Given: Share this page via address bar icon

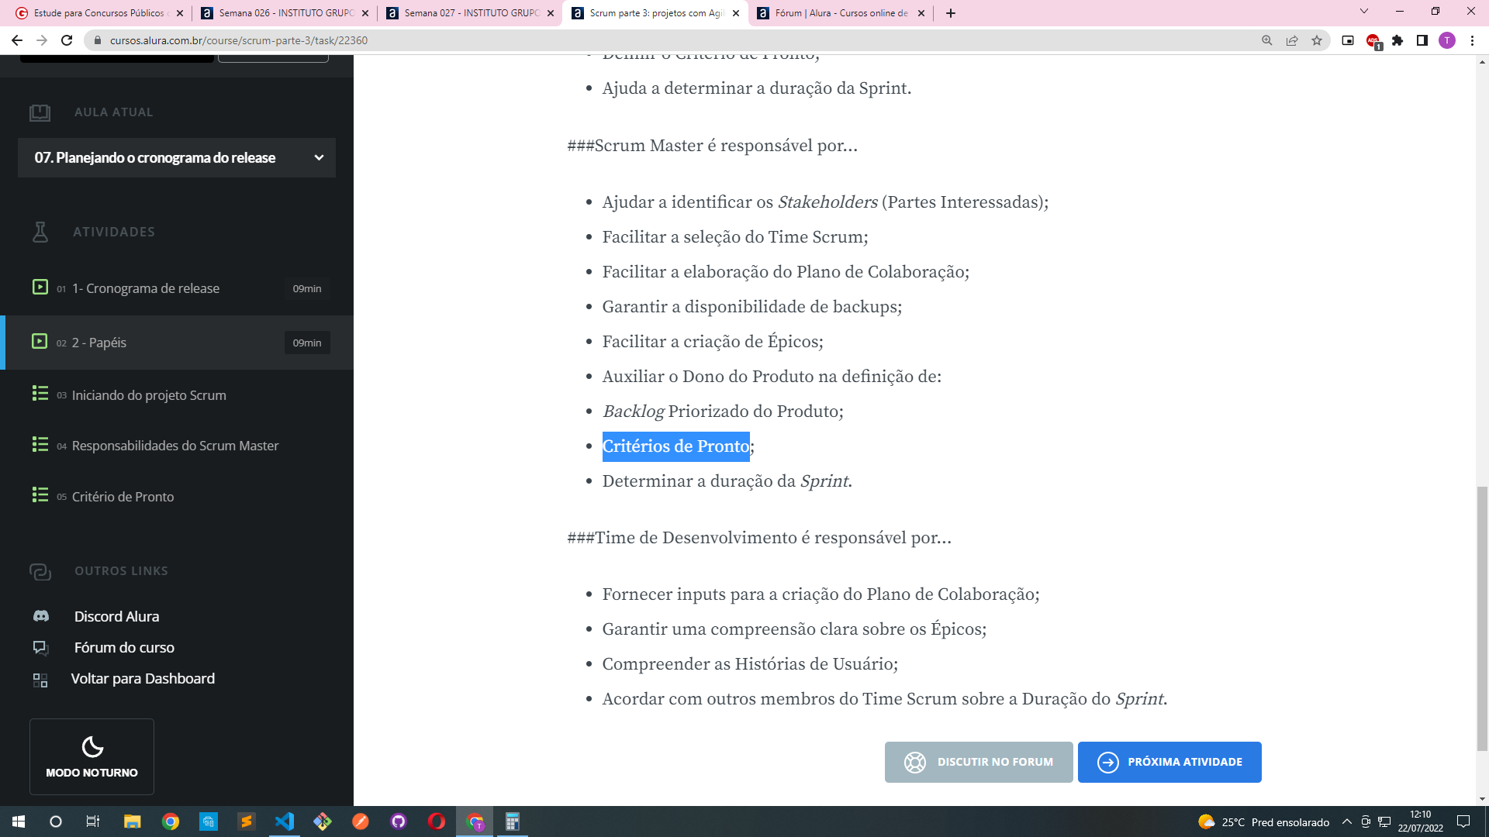Looking at the screenshot, I should [1292, 40].
